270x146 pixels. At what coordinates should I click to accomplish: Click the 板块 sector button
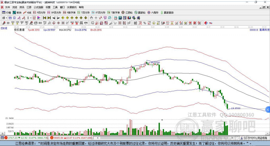[17, 13]
